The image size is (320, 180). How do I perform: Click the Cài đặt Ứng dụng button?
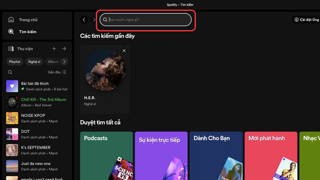pos(306,20)
